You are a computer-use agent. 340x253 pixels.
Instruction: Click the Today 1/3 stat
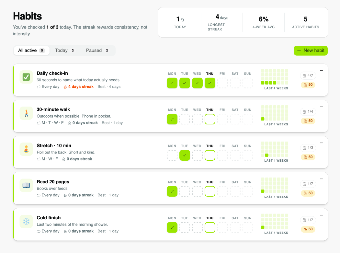click(x=180, y=22)
